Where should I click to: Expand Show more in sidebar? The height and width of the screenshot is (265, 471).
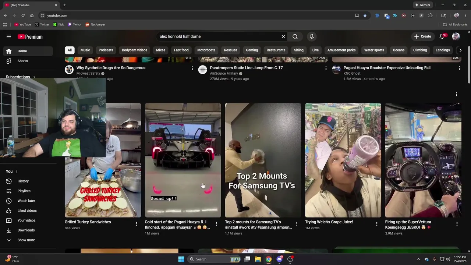pos(28,240)
